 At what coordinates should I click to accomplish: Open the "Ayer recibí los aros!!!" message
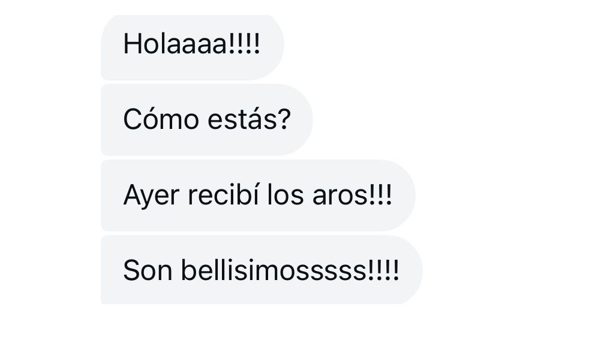(x=258, y=195)
